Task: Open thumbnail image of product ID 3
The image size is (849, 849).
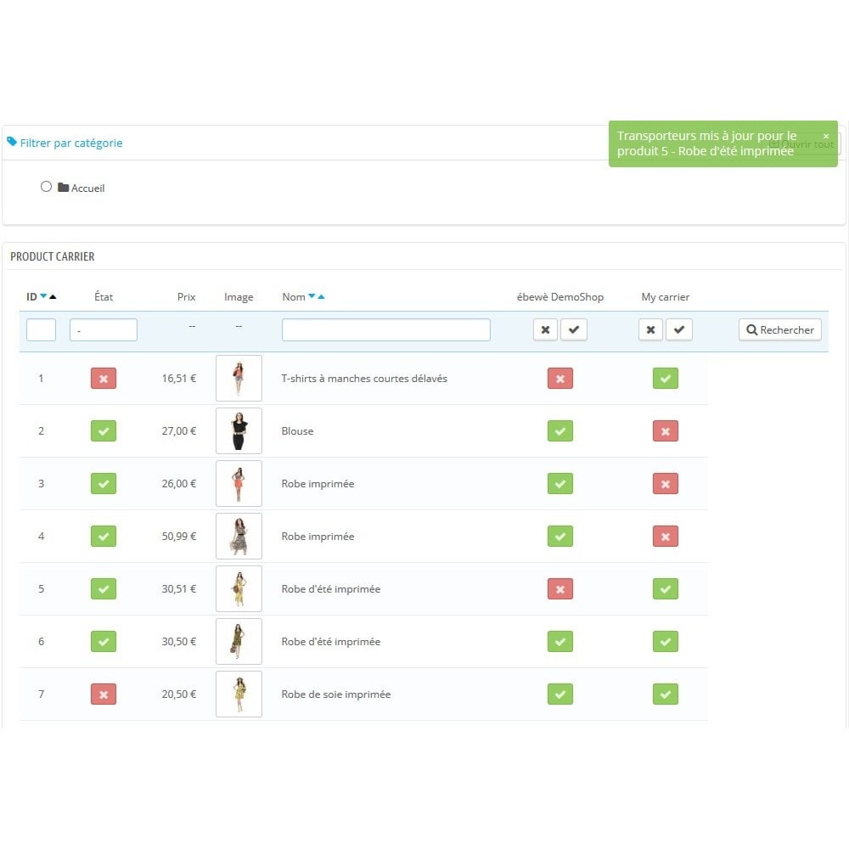Action: [239, 484]
